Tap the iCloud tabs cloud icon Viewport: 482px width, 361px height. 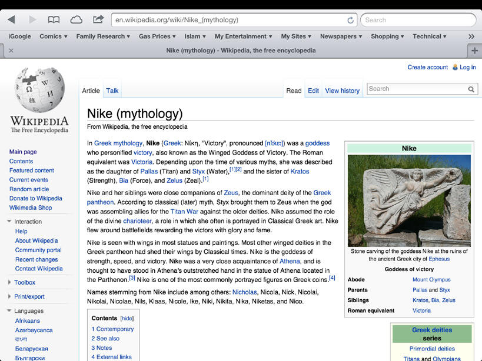click(x=76, y=20)
